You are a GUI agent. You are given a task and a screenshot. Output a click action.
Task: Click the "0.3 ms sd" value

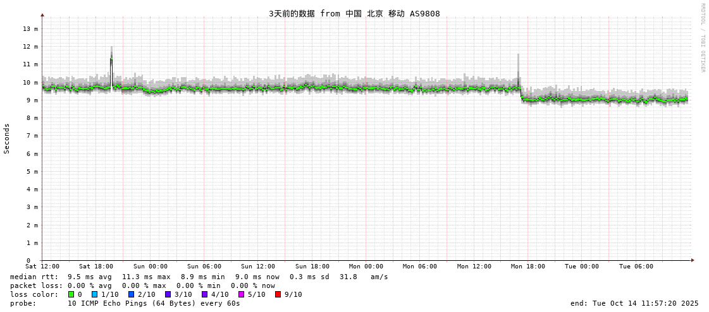[309, 277]
